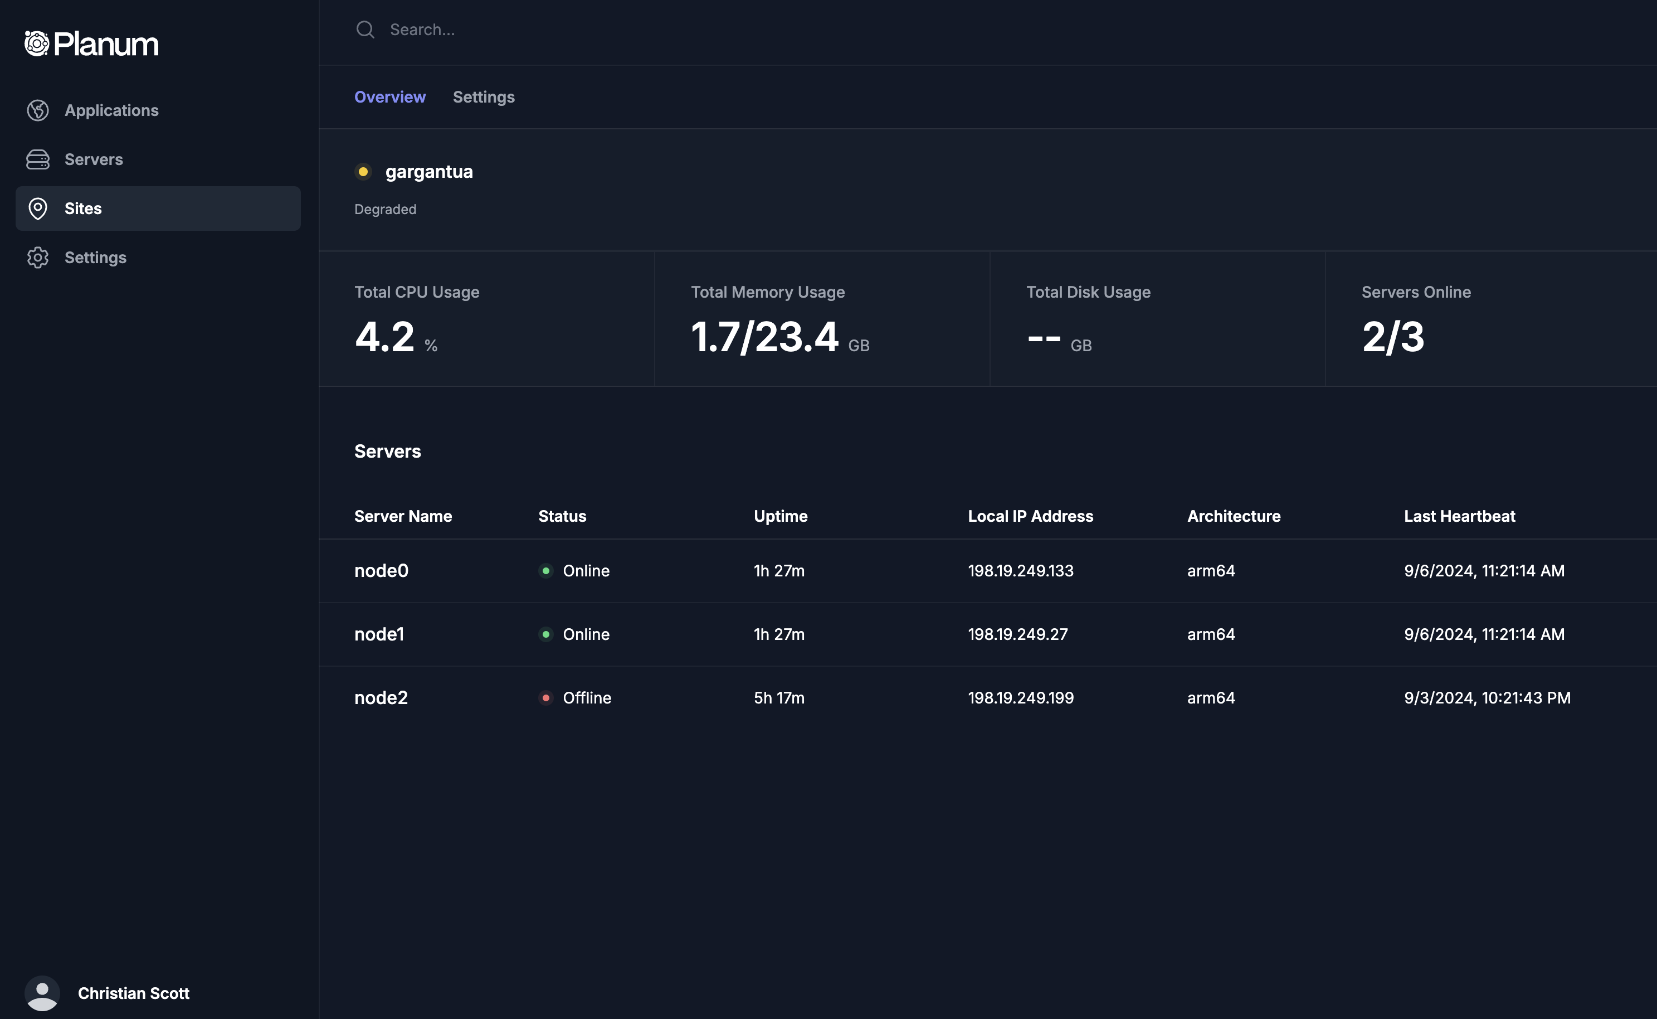
Task: Click the Sites location pin icon
Action: coord(38,209)
